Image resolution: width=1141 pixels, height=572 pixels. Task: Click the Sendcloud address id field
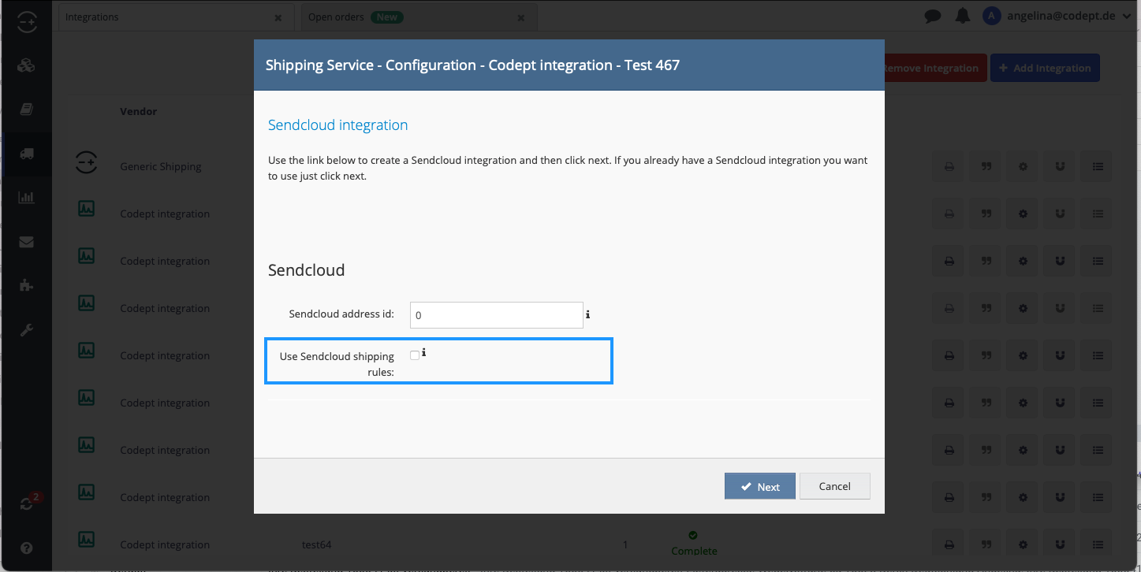click(x=497, y=314)
